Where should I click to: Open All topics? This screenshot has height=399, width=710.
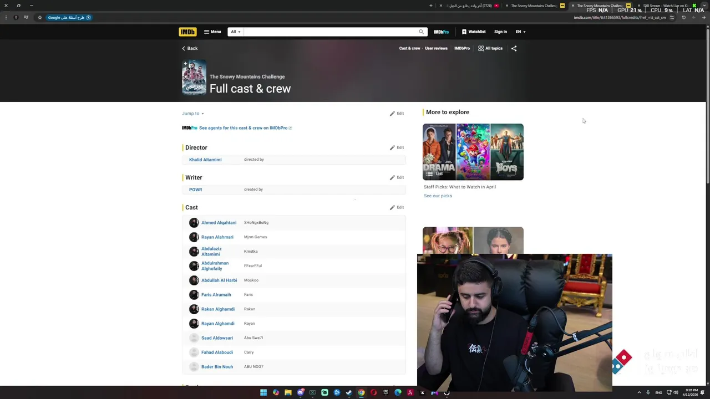[x=490, y=48]
